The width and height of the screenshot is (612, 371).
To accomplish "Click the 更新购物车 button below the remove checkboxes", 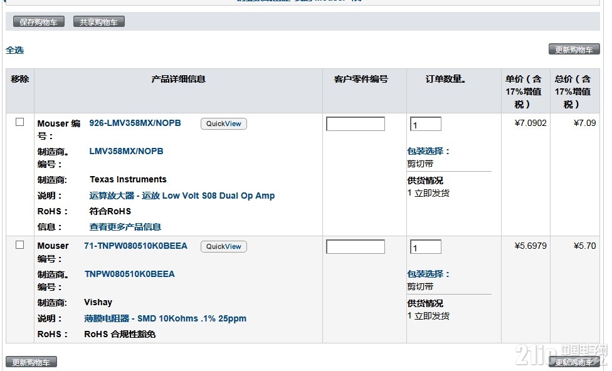I will tap(31, 362).
